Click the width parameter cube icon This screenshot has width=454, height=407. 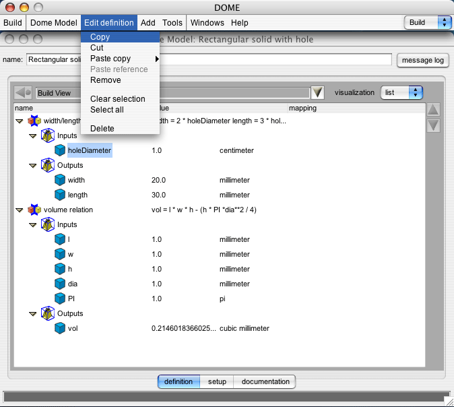coord(60,180)
